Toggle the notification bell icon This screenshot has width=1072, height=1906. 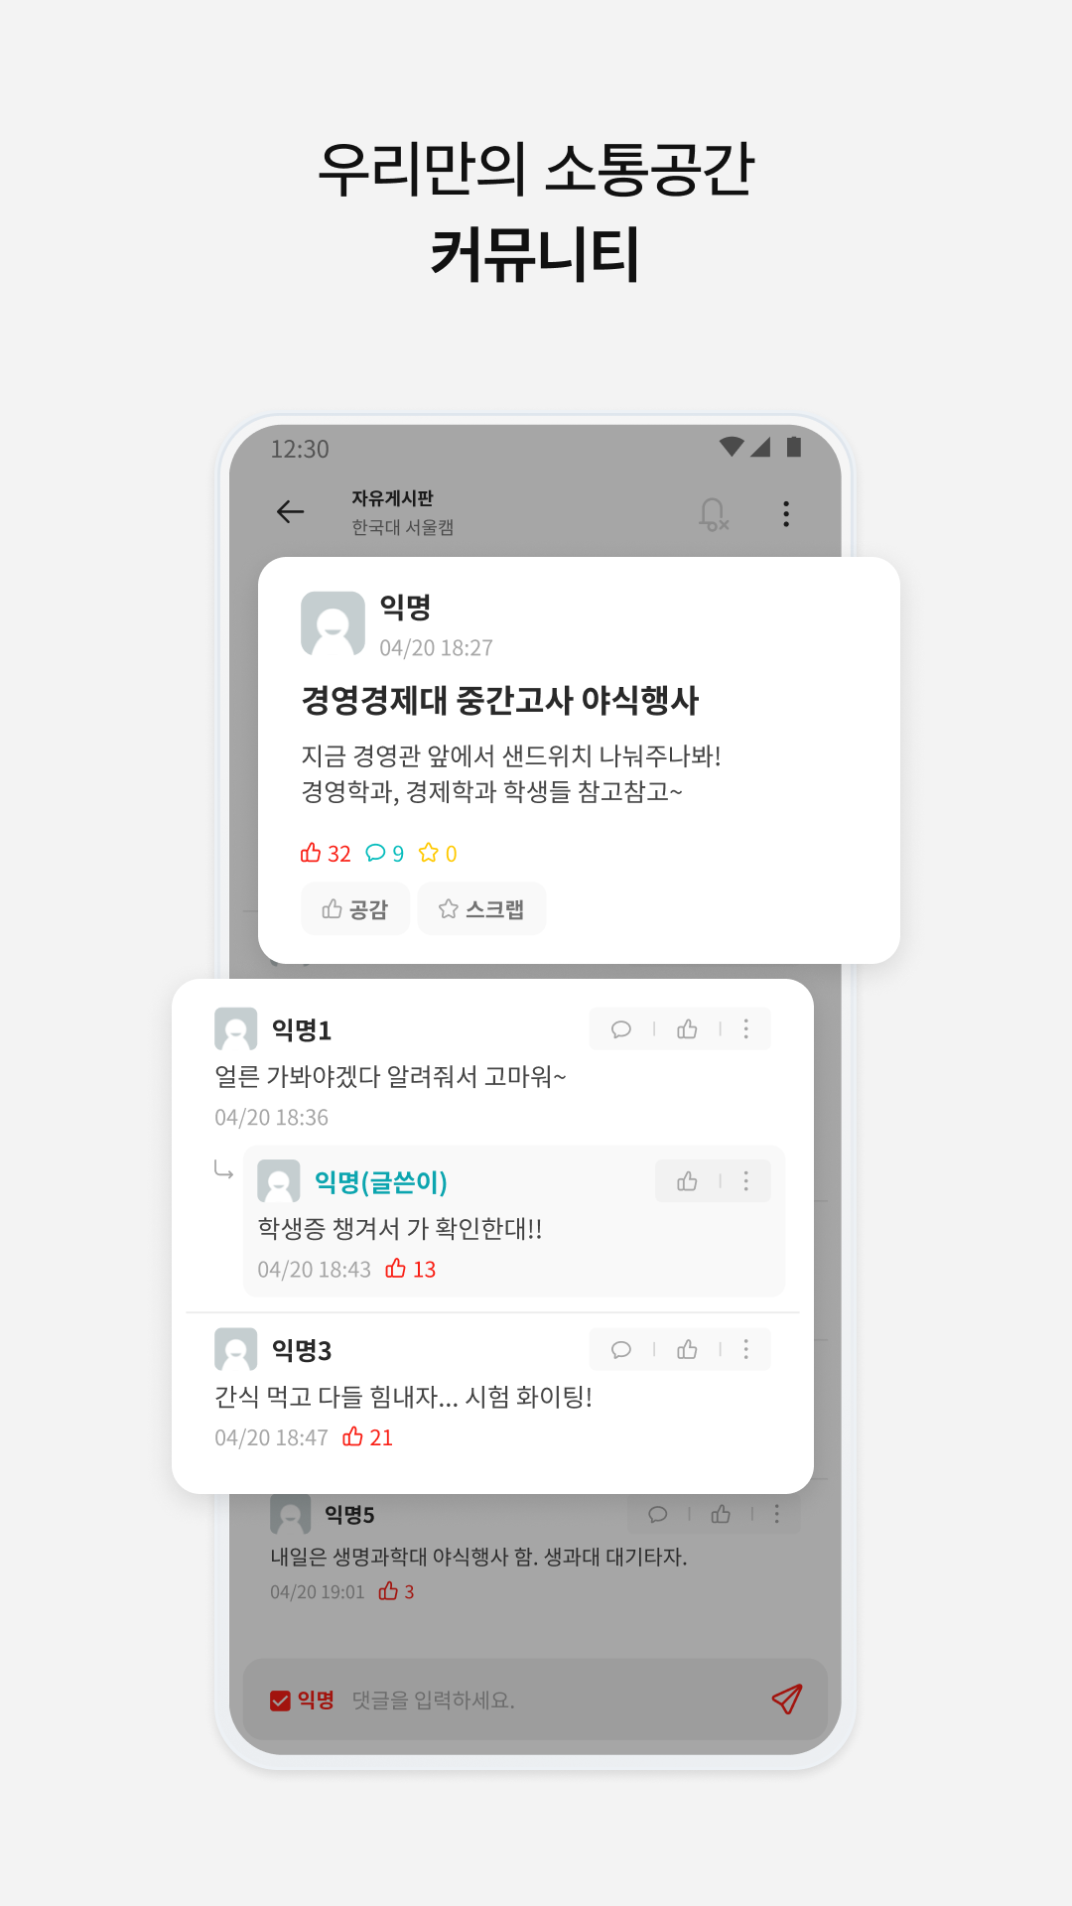pos(713,513)
